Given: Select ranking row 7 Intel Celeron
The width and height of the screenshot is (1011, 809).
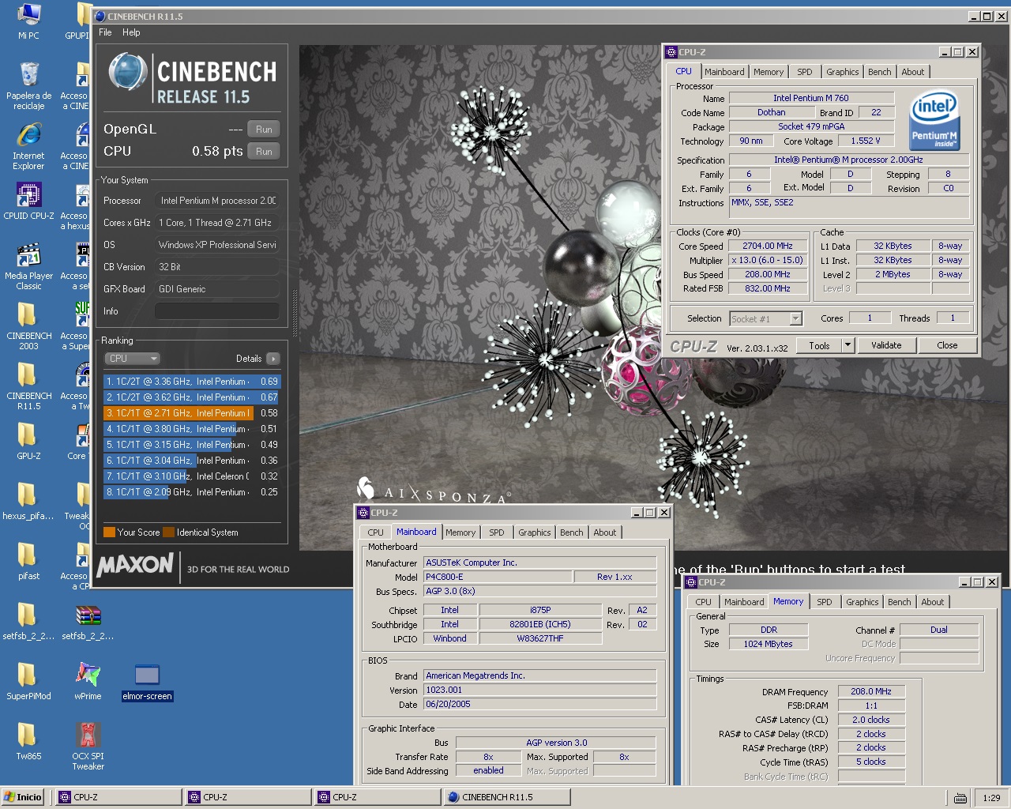Looking at the screenshot, I should click(x=191, y=476).
